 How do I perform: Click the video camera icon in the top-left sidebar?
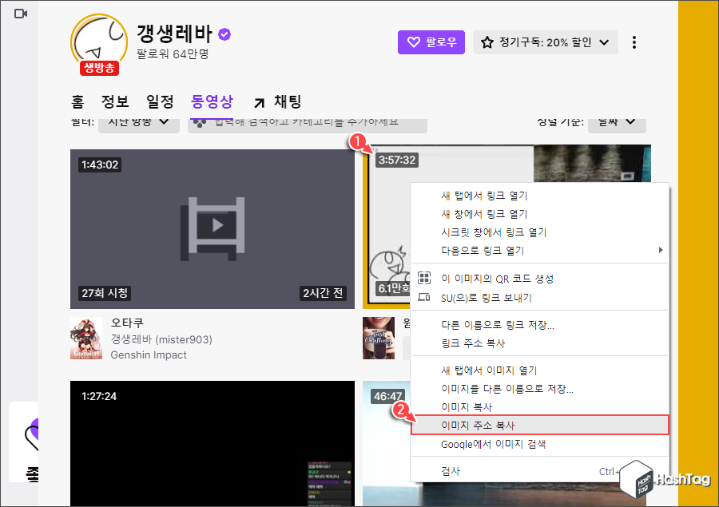pyautogui.click(x=20, y=13)
